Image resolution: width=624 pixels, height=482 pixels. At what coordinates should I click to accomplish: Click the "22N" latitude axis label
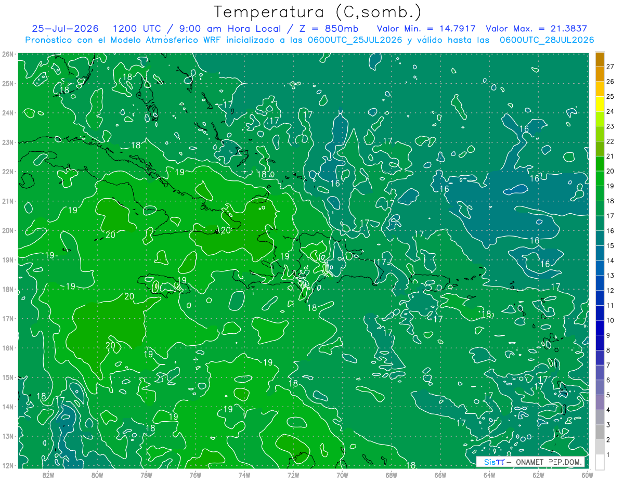(8, 172)
